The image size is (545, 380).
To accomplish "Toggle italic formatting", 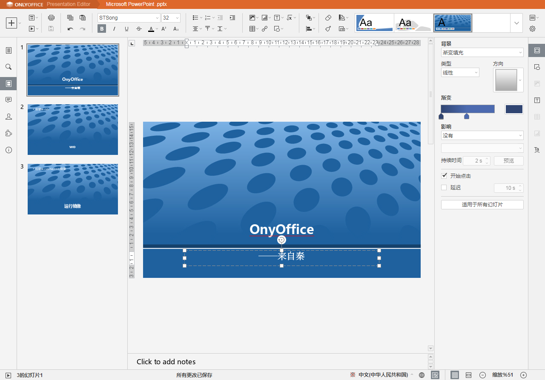I will click(x=114, y=29).
